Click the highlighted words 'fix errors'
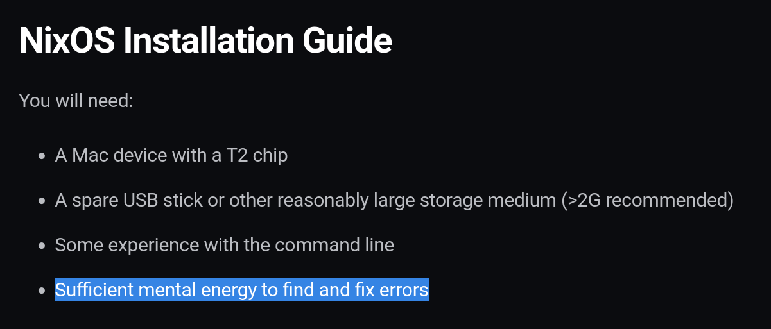 tap(391, 290)
